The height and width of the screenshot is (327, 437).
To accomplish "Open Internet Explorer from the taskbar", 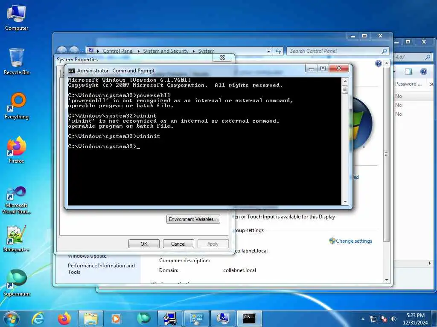I will (38, 318).
